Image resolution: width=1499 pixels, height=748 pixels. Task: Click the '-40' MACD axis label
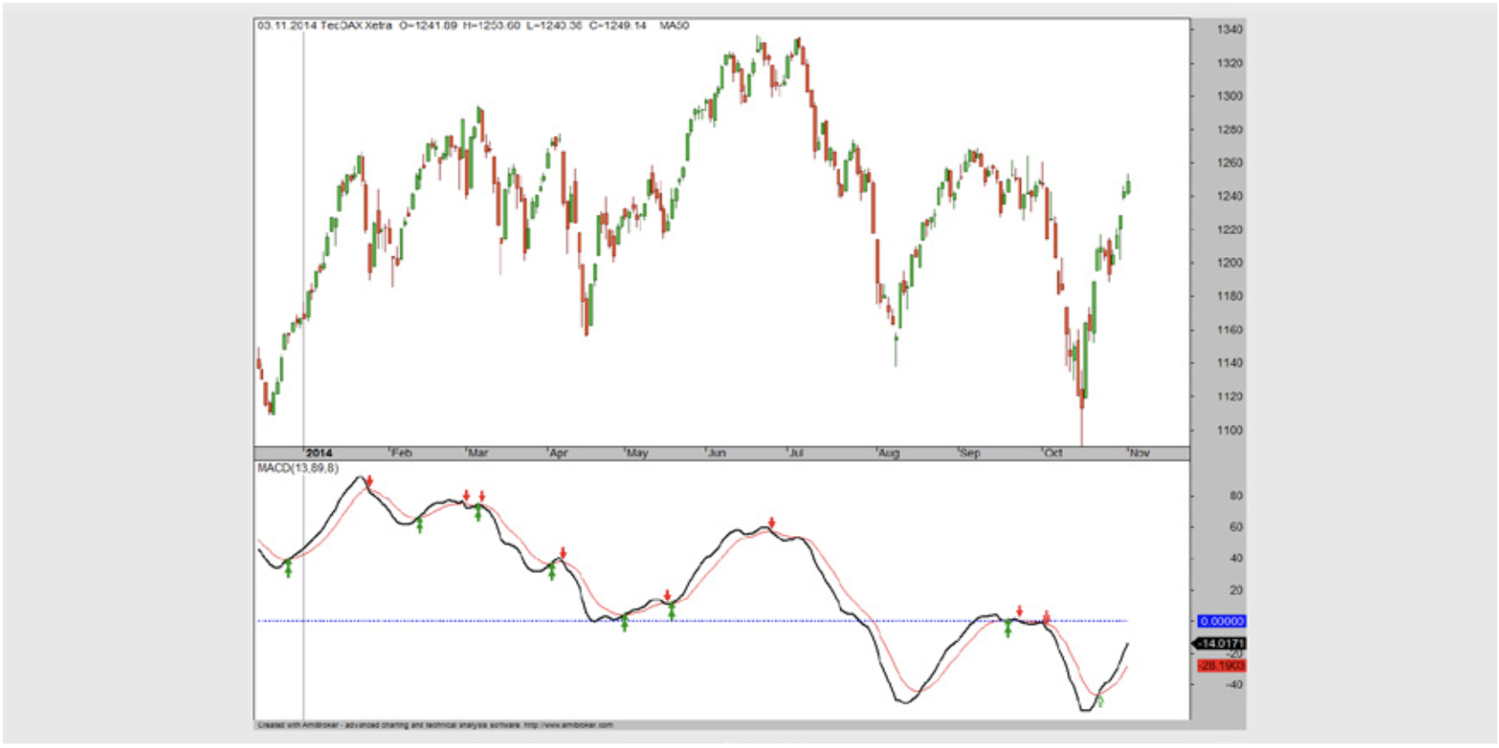tap(1234, 685)
